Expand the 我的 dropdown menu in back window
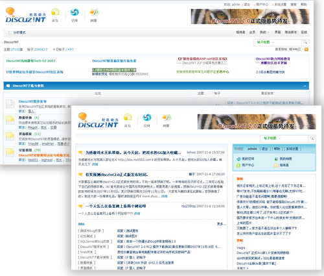The image size is (324, 276). (x=264, y=32)
